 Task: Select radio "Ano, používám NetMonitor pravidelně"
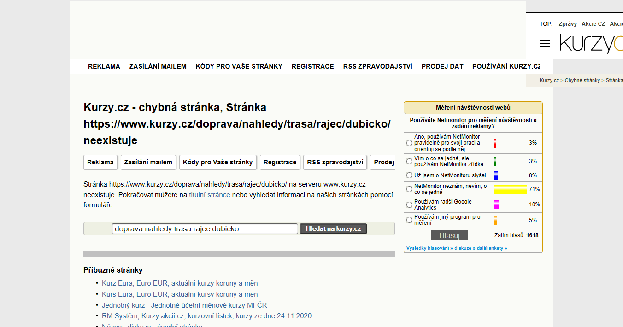pos(409,143)
